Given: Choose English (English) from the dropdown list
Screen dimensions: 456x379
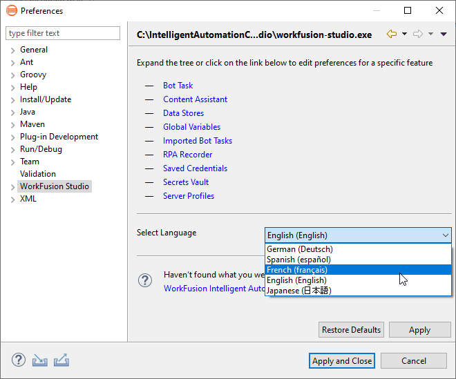Looking at the screenshot, I should (358, 280).
